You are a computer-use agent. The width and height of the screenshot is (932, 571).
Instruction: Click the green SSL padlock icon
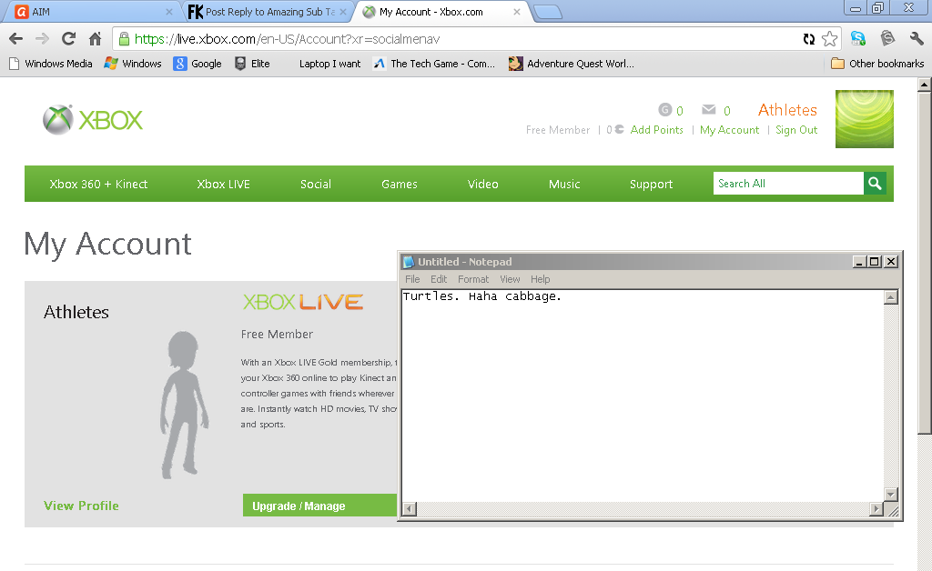click(x=124, y=39)
